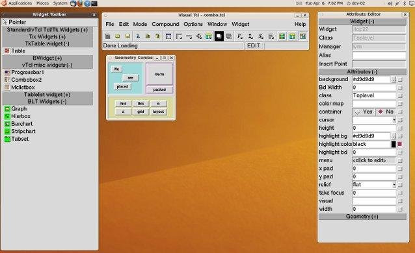Open the Options menu
The height and width of the screenshot is (253, 415).
(x=193, y=24)
